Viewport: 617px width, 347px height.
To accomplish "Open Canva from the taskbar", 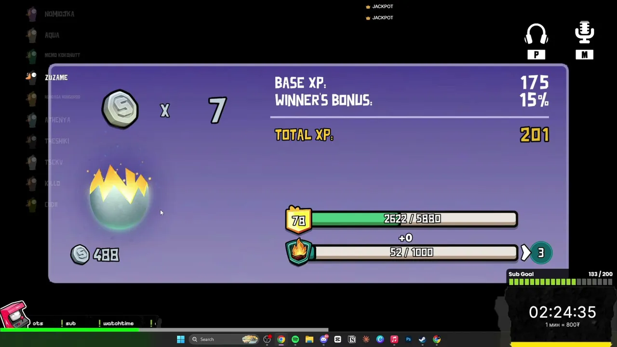I will 380,339.
